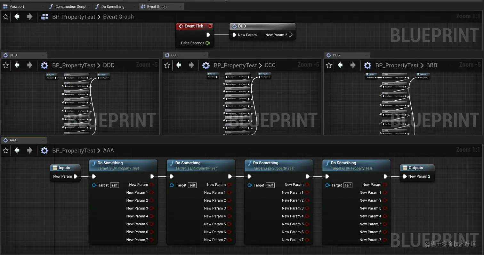The height and width of the screenshot is (255, 484).
Task: Favorite the BBB graph with its star
Action: coord(329,65)
